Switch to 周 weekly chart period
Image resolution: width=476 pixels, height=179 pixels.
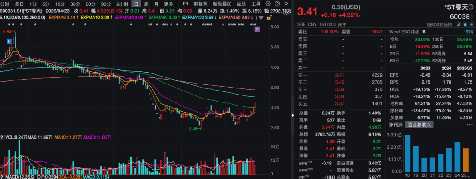[146, 4]
